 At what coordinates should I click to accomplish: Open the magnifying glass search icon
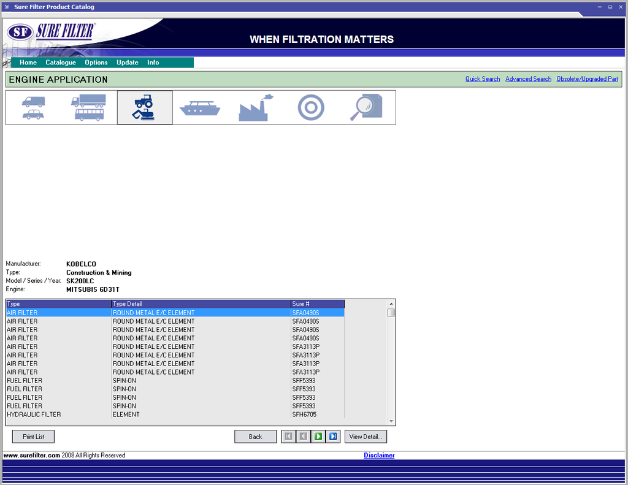366,107
